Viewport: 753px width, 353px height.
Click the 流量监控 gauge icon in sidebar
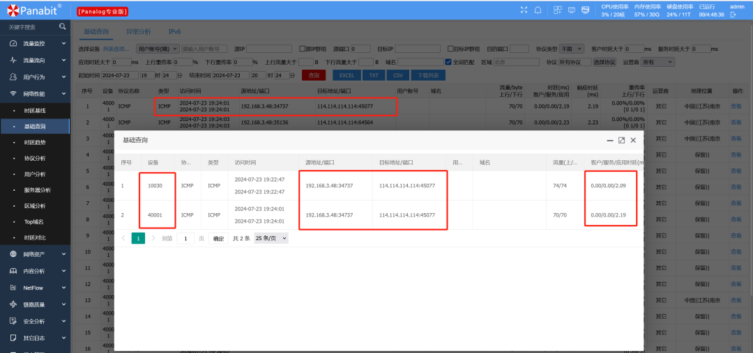13,44
